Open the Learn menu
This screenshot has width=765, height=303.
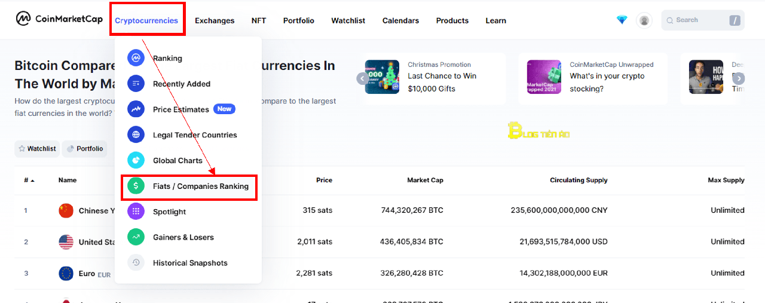pos(496,20)
